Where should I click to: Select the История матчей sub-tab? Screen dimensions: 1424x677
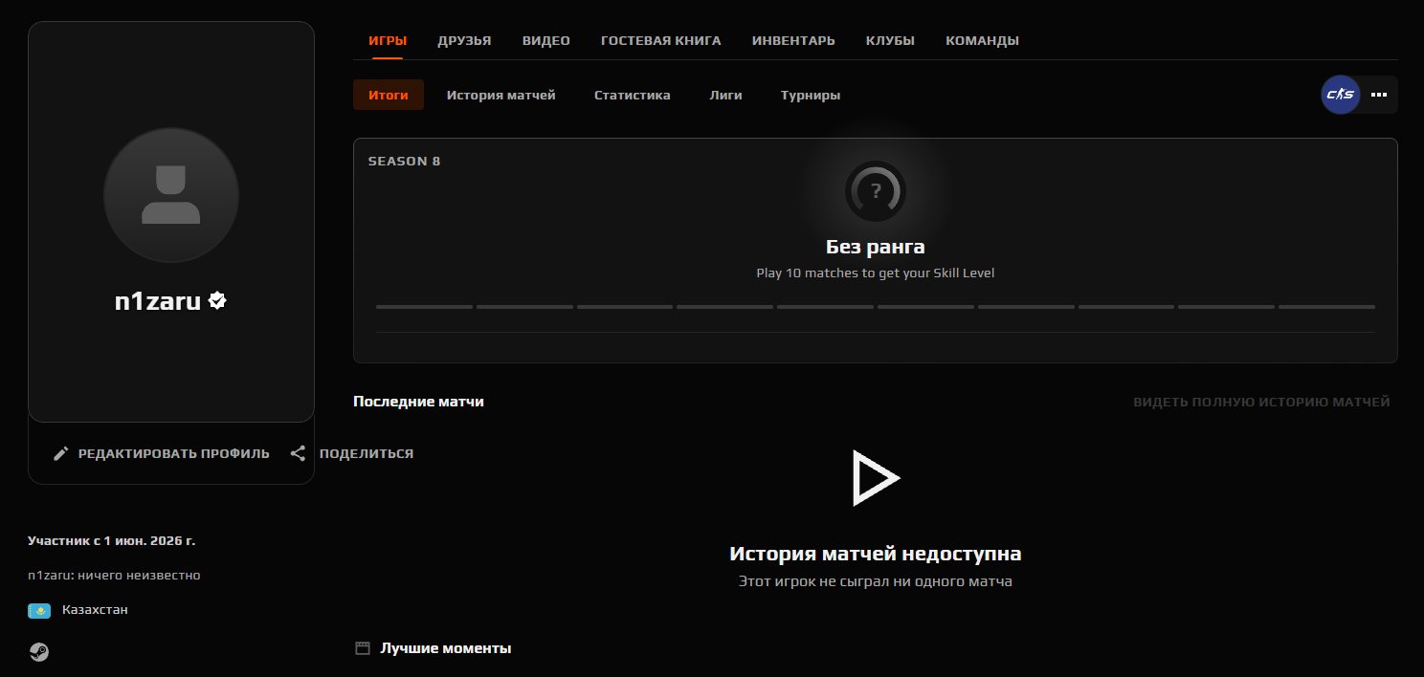coord(501,95)
